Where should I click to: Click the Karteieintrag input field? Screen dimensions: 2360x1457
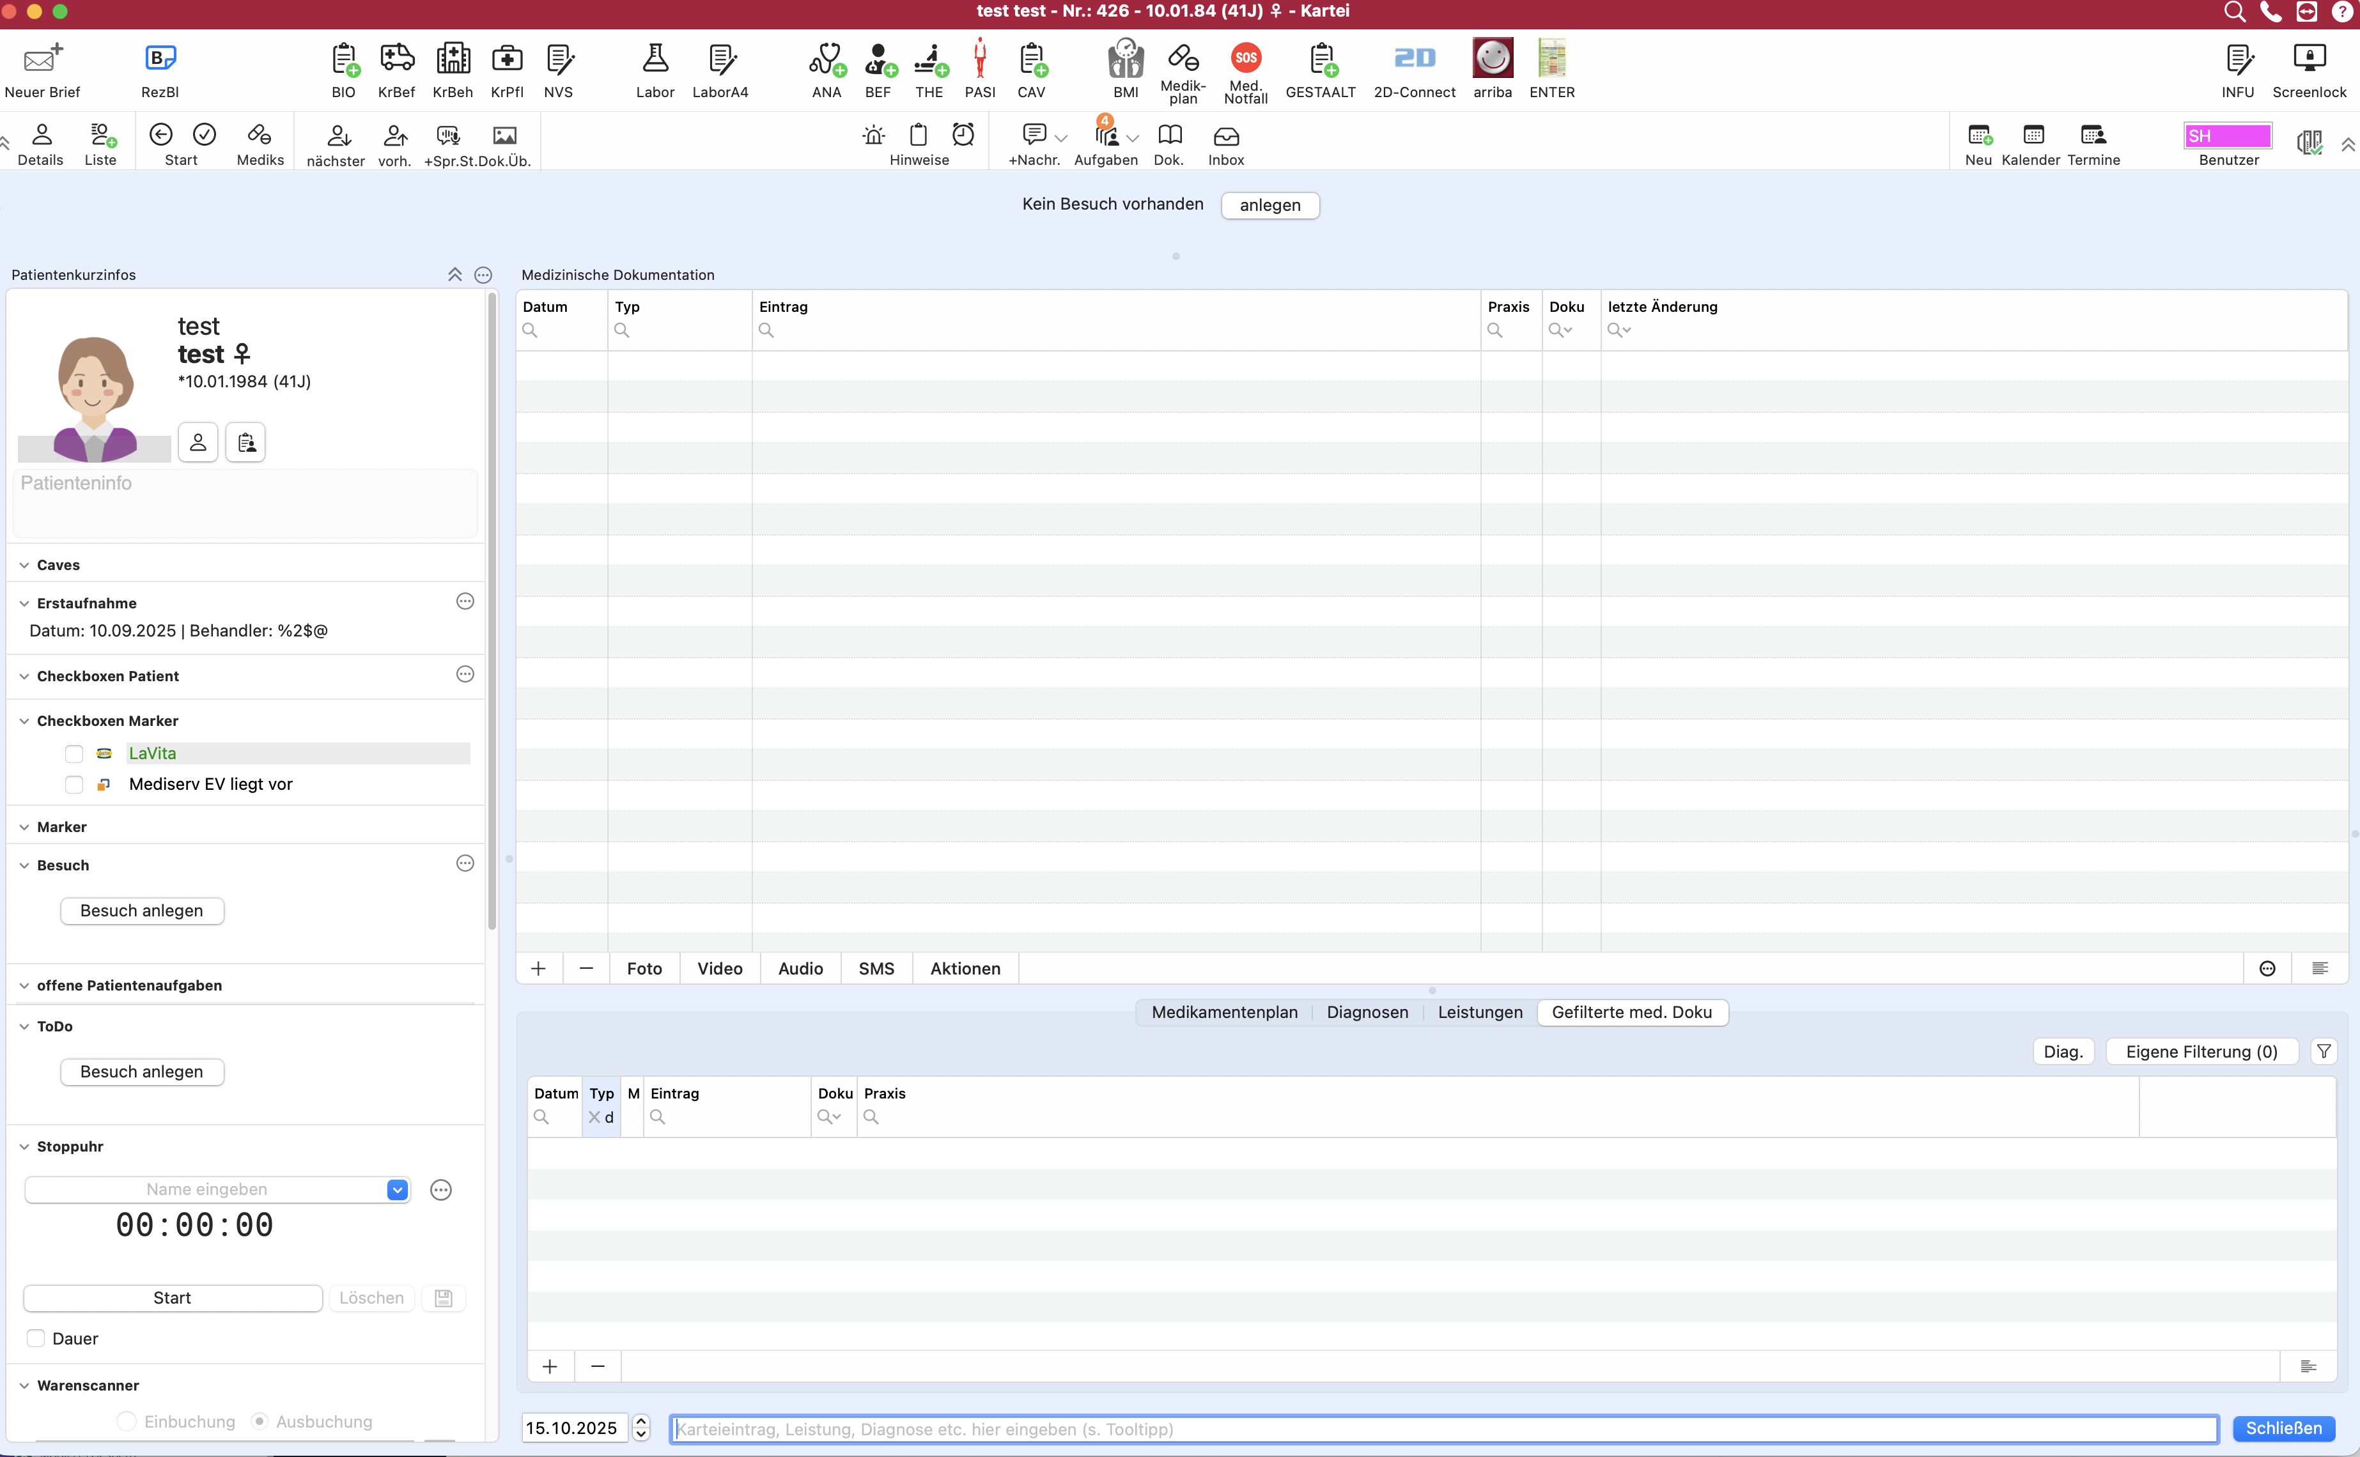point(1443,1429)
